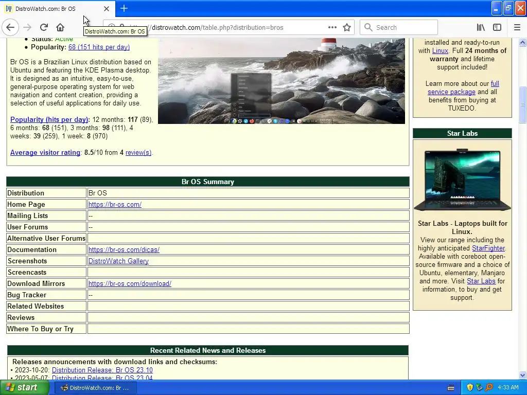The width and height of the screenshot is (527, 395).
Task: Open the Popularity (hits per day) link
Action: 49,119
